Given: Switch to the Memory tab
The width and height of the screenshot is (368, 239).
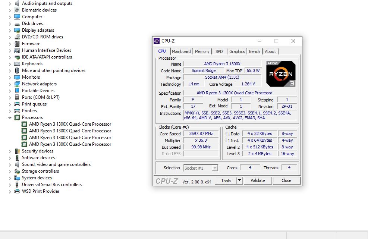Looking at the screenshot, I should 202,51.
